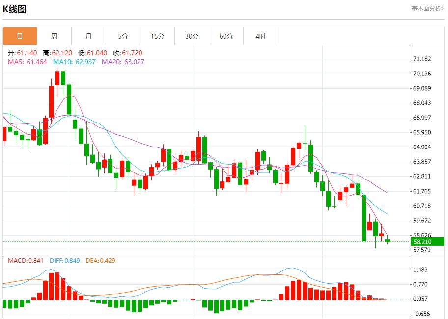448x319 pixels.
Task: Select the 4时 timeframe
Action: (260, 36)
